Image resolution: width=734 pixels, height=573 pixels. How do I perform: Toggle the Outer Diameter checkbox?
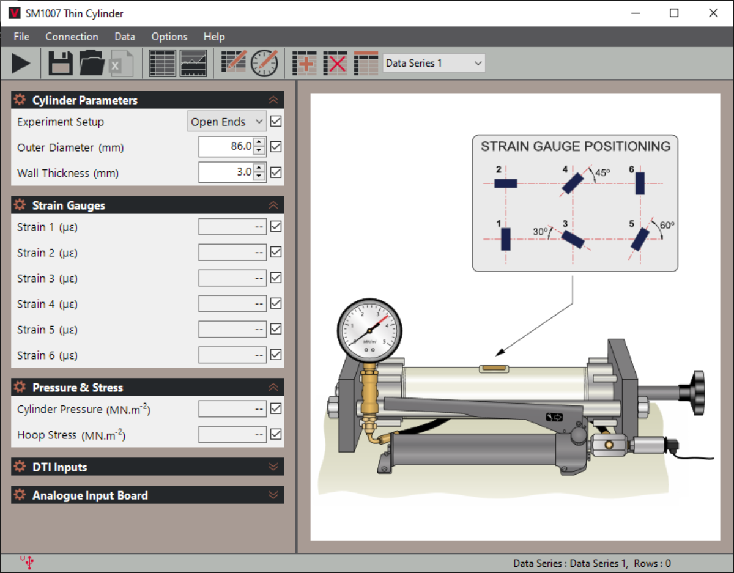coord(276,147)
